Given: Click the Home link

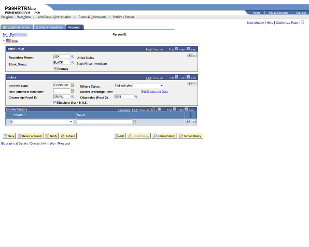Looking at the screenshot, I should click(x=256, y=13).
